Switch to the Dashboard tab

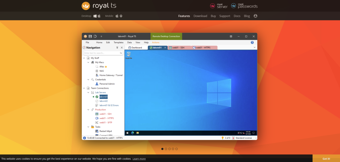coord(136,47)
